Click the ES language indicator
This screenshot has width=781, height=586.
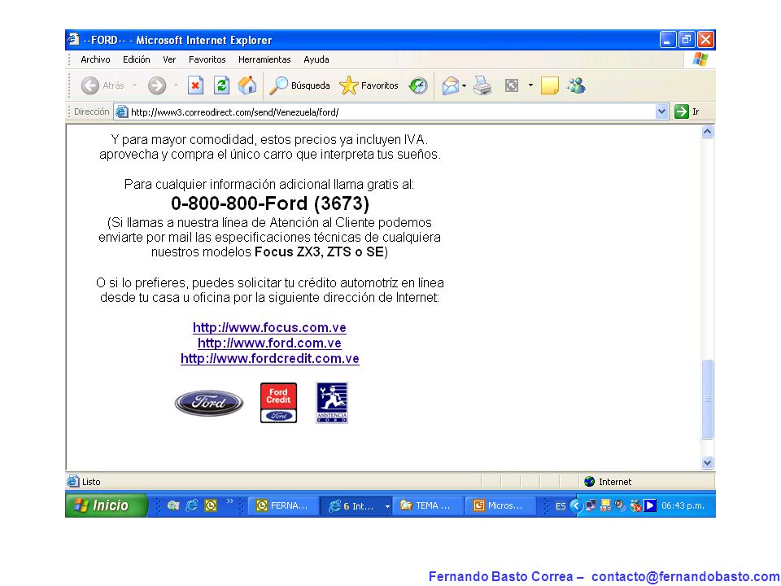pos(561,506)
